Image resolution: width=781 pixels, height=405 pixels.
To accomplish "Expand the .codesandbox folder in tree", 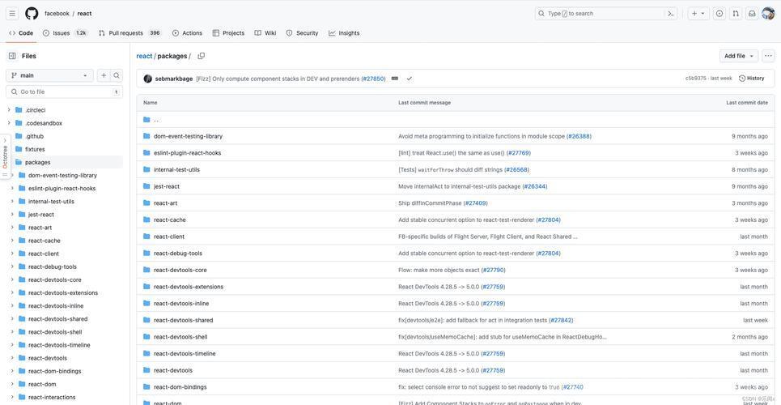I will click(9, 122).
